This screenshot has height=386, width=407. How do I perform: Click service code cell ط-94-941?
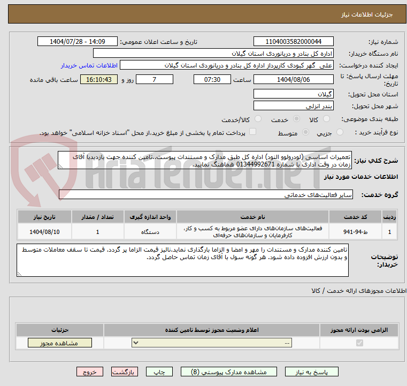coord(355,232)
